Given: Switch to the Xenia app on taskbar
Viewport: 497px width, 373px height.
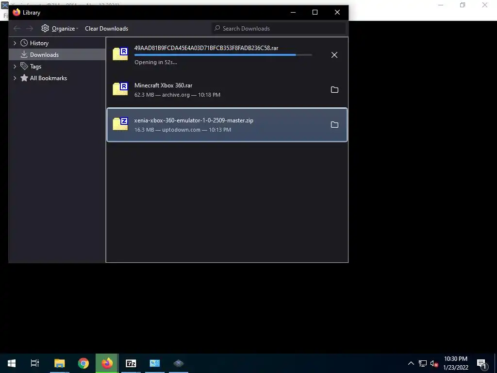Looking at the screenshot, I should pos(179,363).
